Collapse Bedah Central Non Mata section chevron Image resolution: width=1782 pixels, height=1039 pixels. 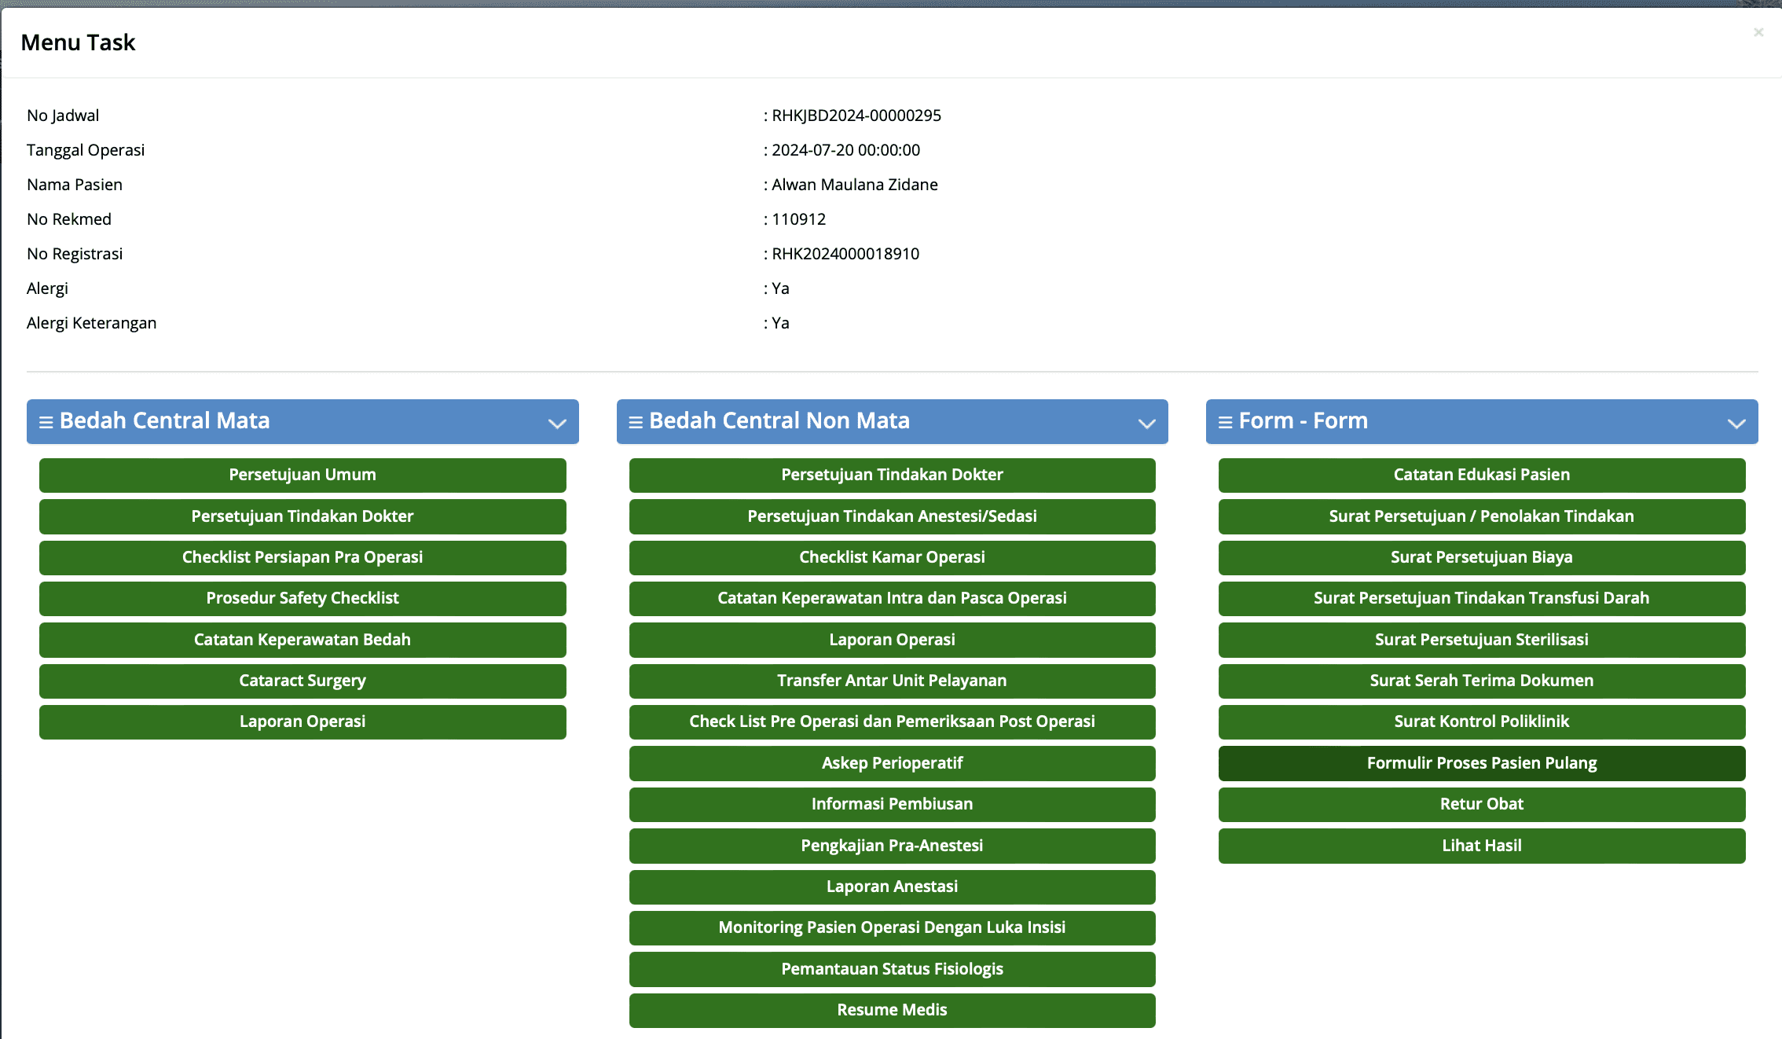pos(1146,424)
